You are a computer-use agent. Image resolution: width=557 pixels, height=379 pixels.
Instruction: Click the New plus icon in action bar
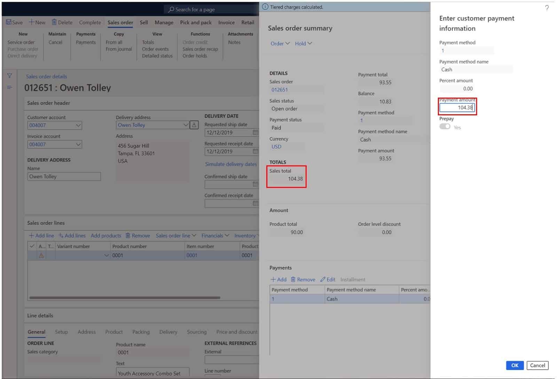click(x=31, y=22)
